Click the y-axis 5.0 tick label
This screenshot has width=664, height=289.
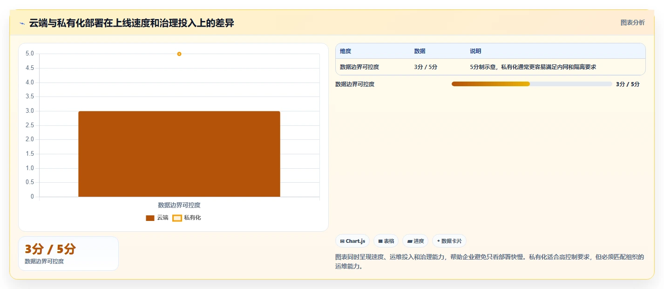tap(30, 54)
